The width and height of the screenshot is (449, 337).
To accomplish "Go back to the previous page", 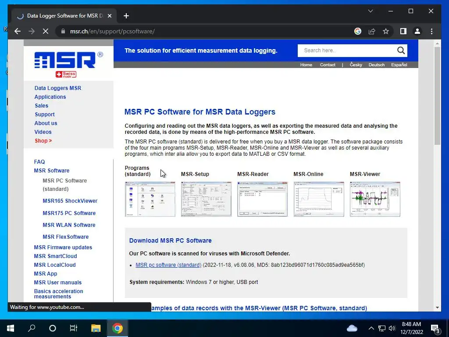I will [18, 31].
